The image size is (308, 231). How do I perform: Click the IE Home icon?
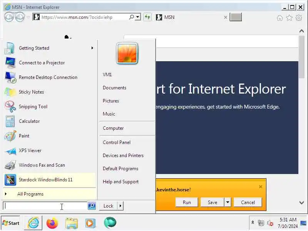280,18
